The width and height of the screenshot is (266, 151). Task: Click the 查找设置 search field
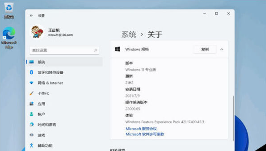[x=64, y=50]
